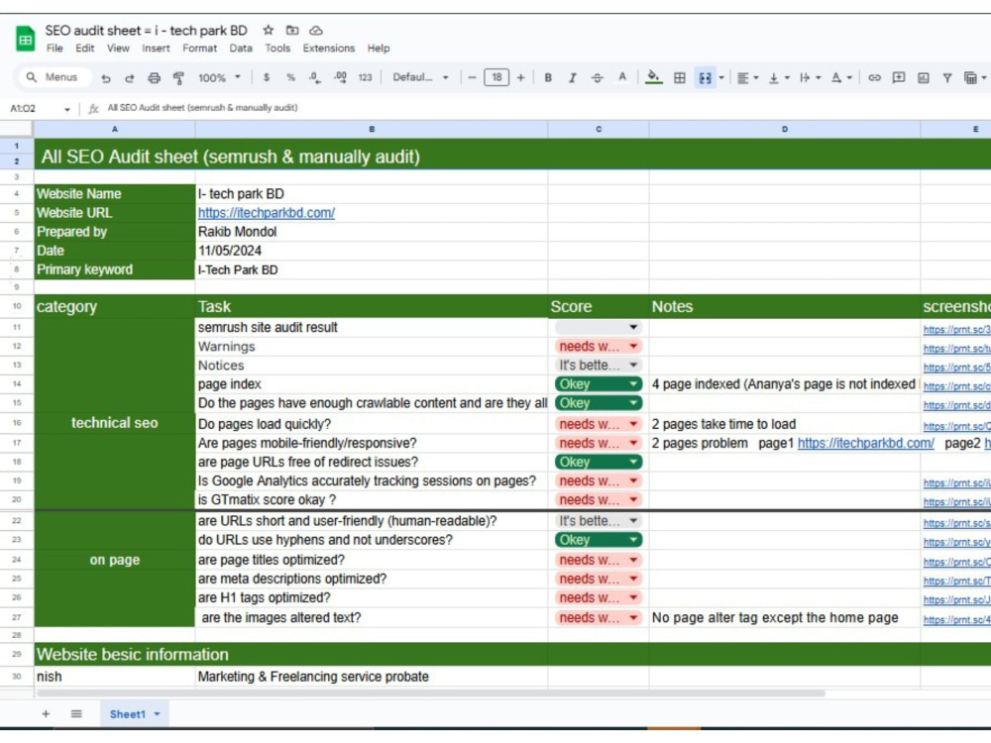This screenshot has height=743, width=991.
Task: Open score dropdown for Notices row
Action: point(598,366)
